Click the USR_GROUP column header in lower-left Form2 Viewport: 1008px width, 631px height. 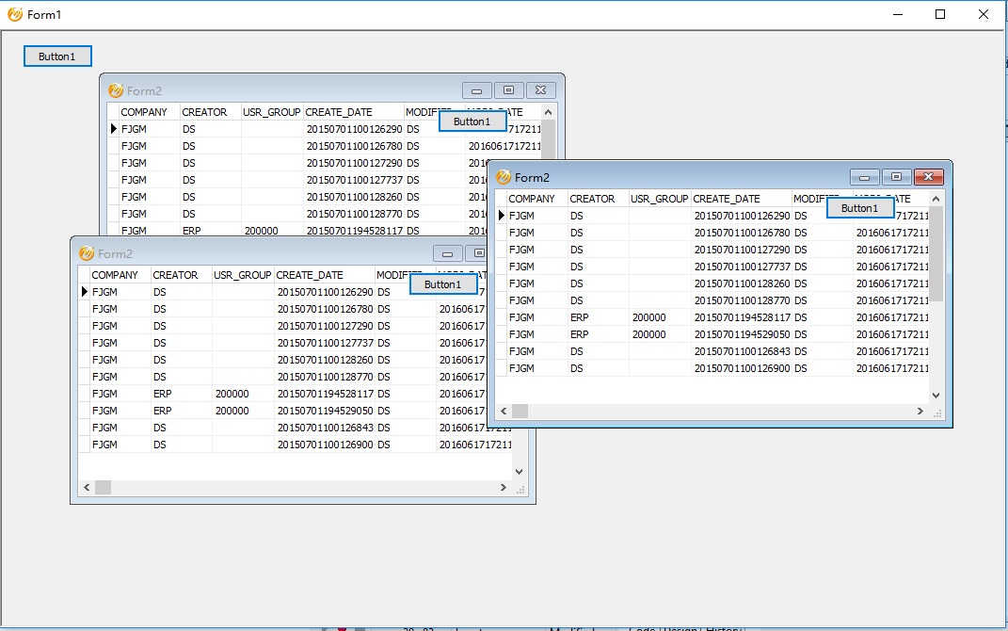point(243,275)
